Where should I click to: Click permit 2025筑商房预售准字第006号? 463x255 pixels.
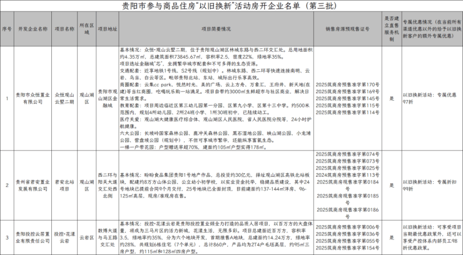click(x=347, y=227)
